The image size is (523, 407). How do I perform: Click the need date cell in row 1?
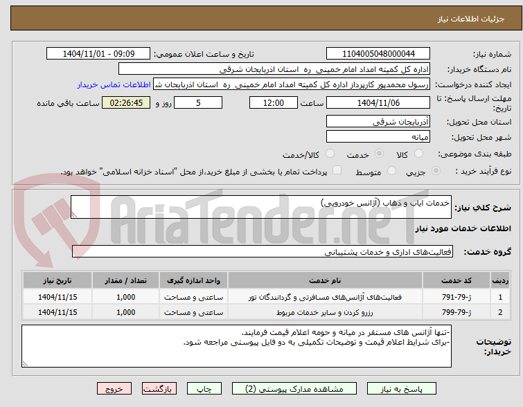[x=57, y=297]
